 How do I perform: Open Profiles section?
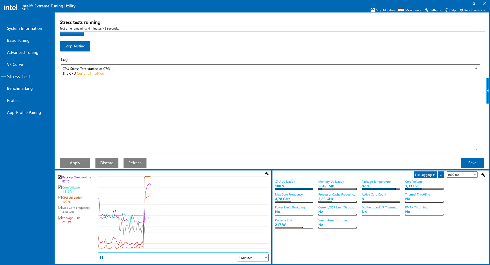point(14,100)
